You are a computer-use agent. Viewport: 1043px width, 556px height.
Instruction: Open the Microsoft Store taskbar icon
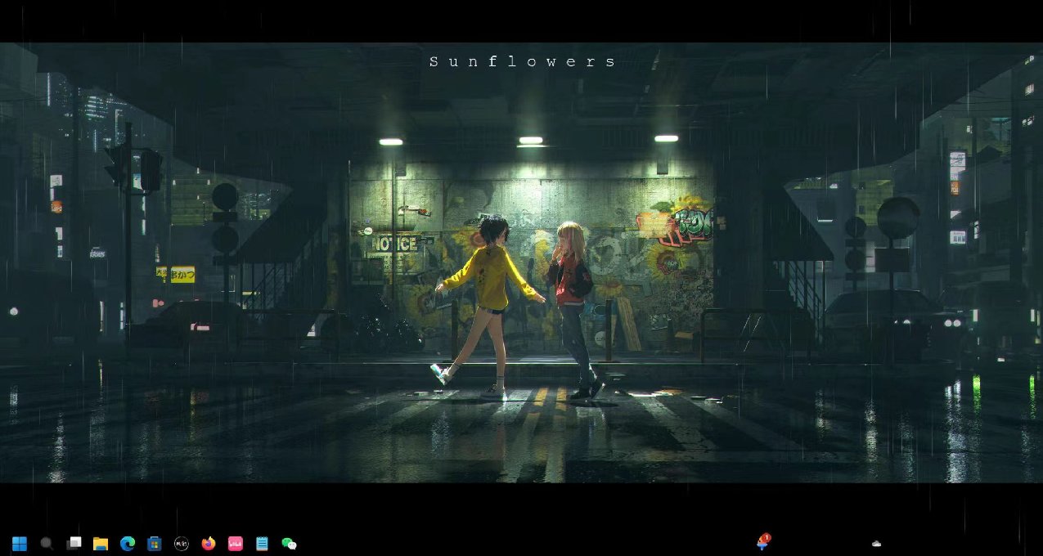click(x=155, y=544)
